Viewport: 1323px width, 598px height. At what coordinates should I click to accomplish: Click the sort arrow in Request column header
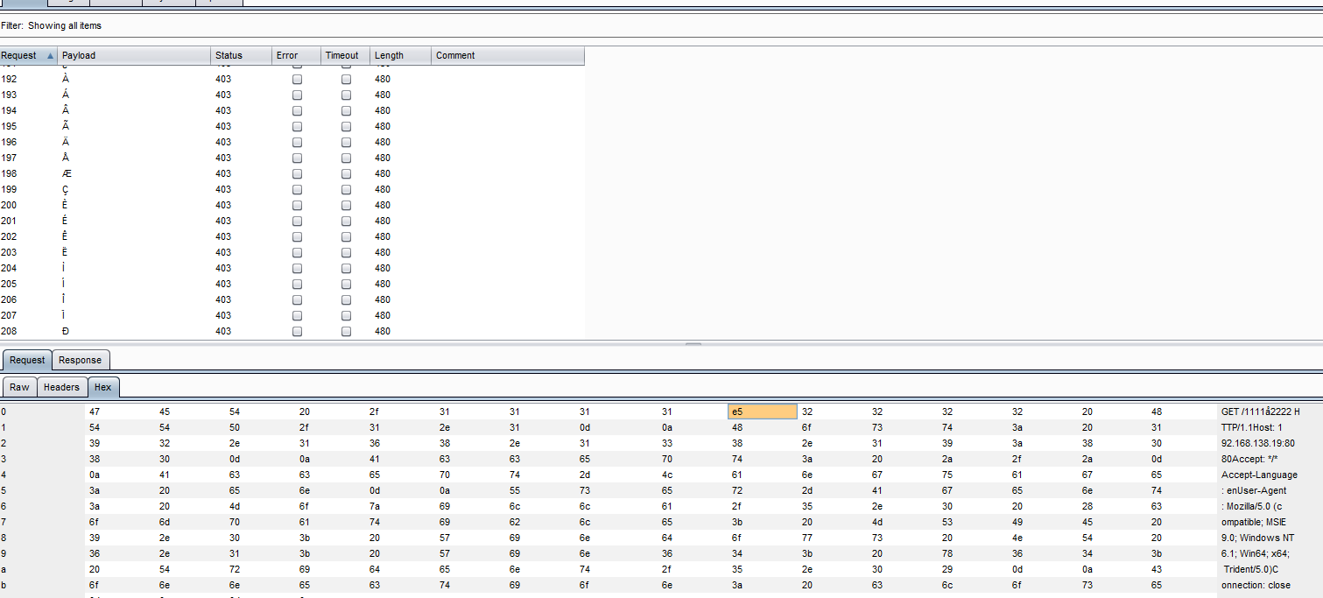click(x=50, y=55)
